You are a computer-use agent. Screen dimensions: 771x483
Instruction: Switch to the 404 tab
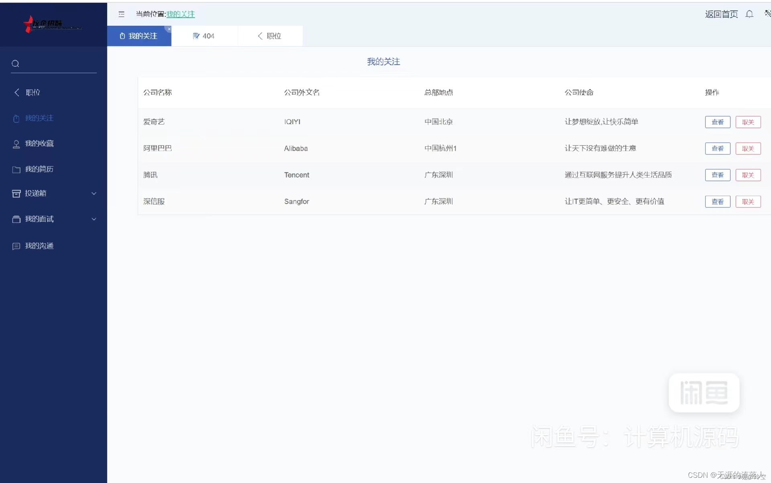(x=204, y=36)
